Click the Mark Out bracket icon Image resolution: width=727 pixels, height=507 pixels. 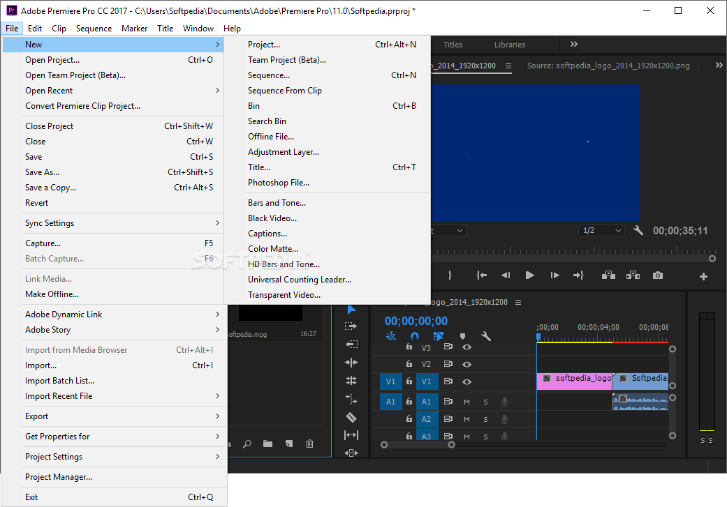[450, 275]
